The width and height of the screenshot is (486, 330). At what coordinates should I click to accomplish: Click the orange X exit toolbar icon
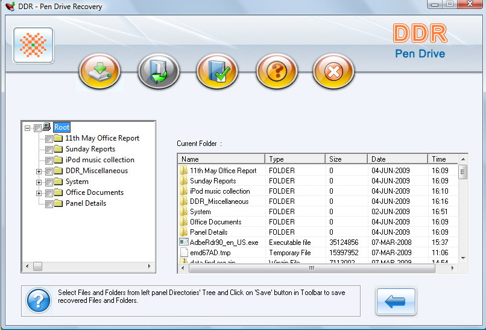coord(333,72)
